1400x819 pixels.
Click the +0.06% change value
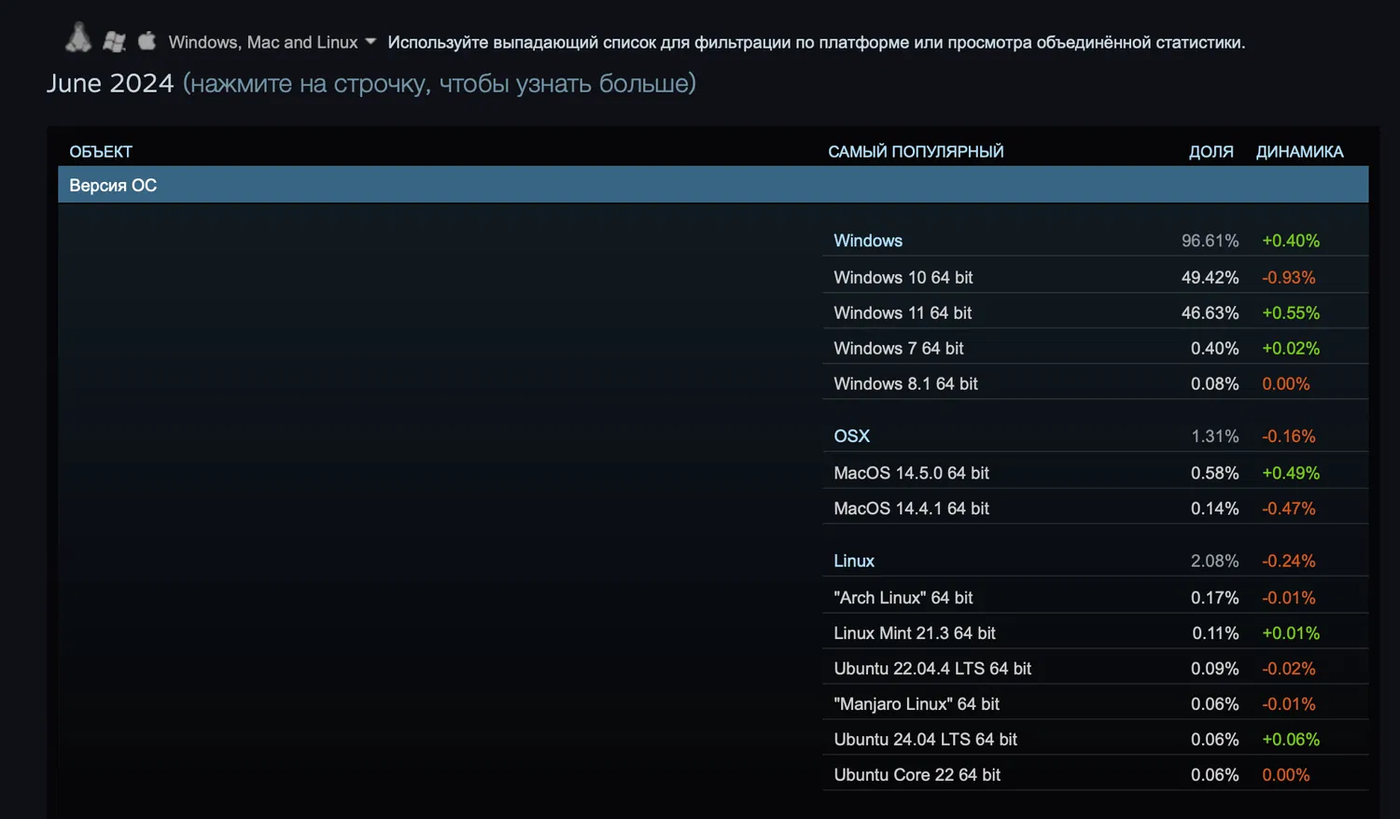click(x=1291, y=739)
